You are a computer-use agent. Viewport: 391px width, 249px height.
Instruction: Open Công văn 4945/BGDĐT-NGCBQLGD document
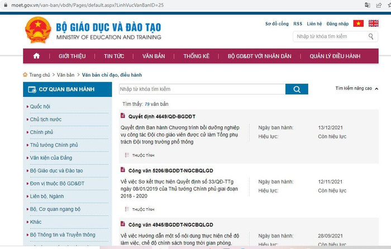[x=171, y=225]
